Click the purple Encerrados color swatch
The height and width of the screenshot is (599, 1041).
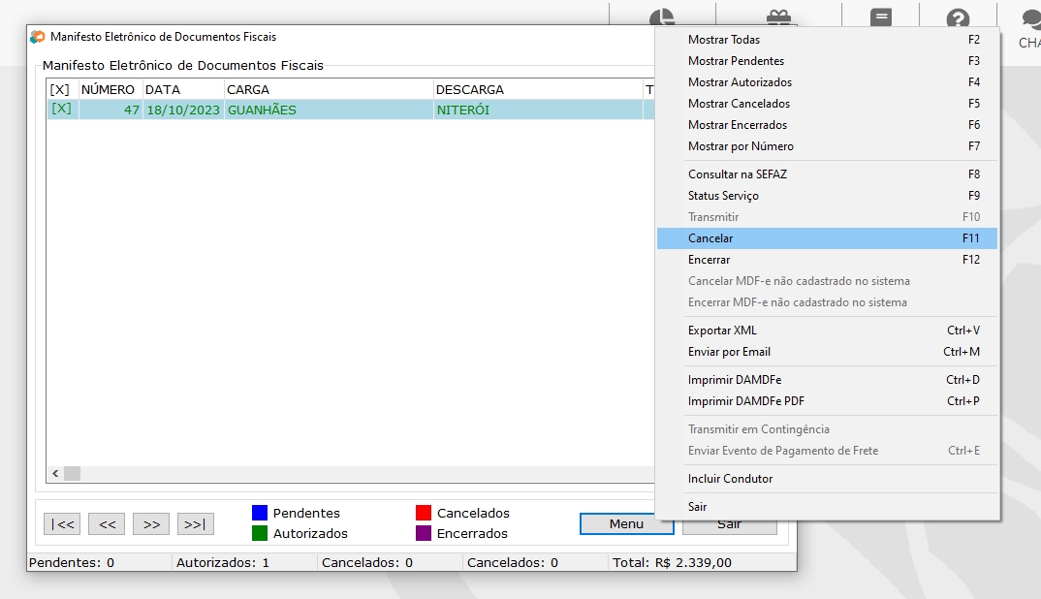pyautogui.click(x=424, y=533)
